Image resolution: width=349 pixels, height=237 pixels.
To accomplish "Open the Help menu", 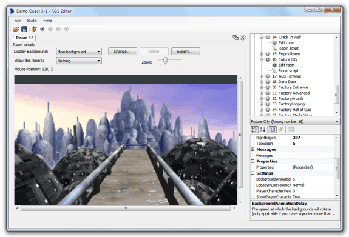I will (47, 21).
